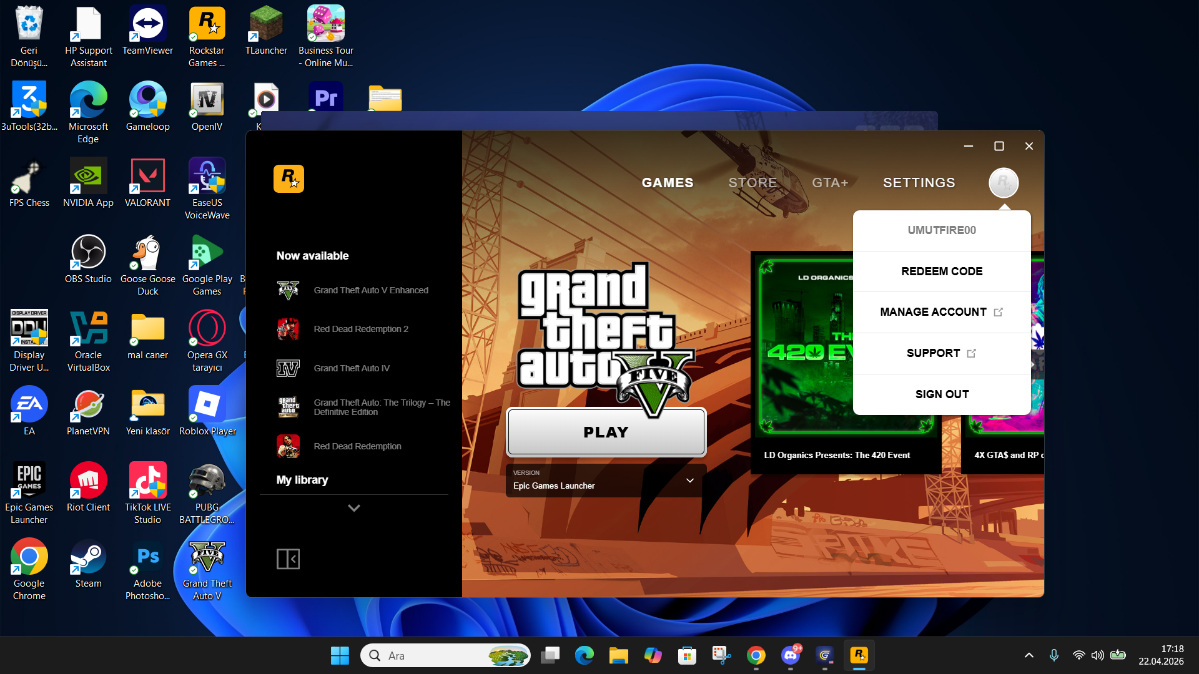Open TeamViewer desktop icon
Image resolution: width=1199 pixels, height=674 pixels.
(x=147, y=31)
